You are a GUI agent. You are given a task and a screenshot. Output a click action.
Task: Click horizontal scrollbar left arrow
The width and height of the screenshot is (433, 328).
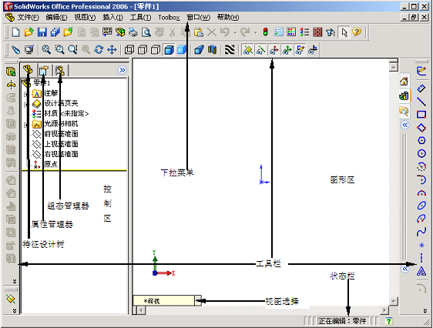tap(141, 310)
